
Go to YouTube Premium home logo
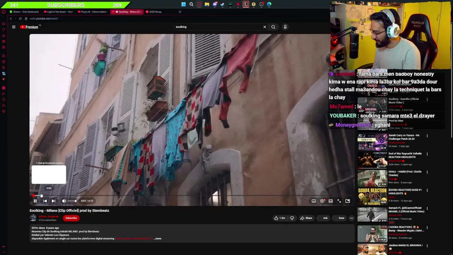[x=30, y=27]
